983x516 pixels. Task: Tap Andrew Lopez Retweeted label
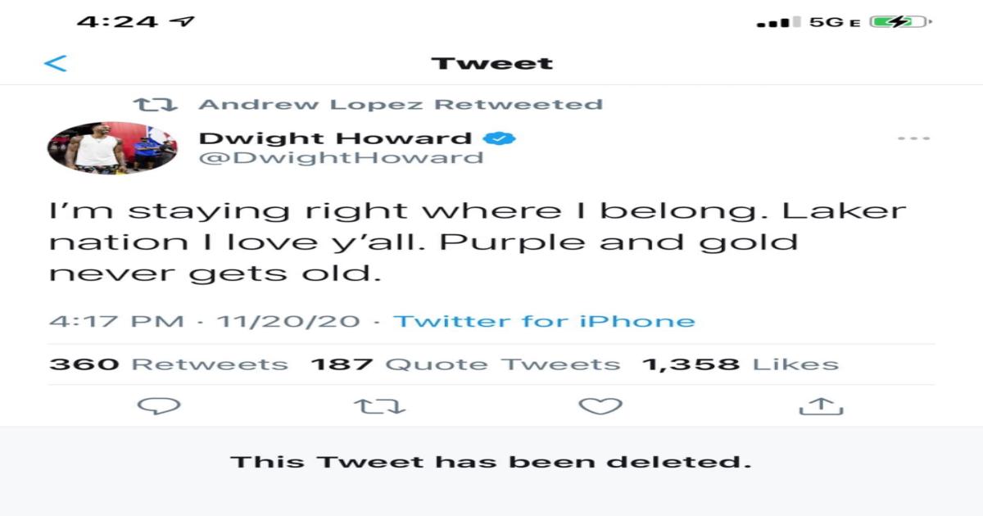pos(401,104)
